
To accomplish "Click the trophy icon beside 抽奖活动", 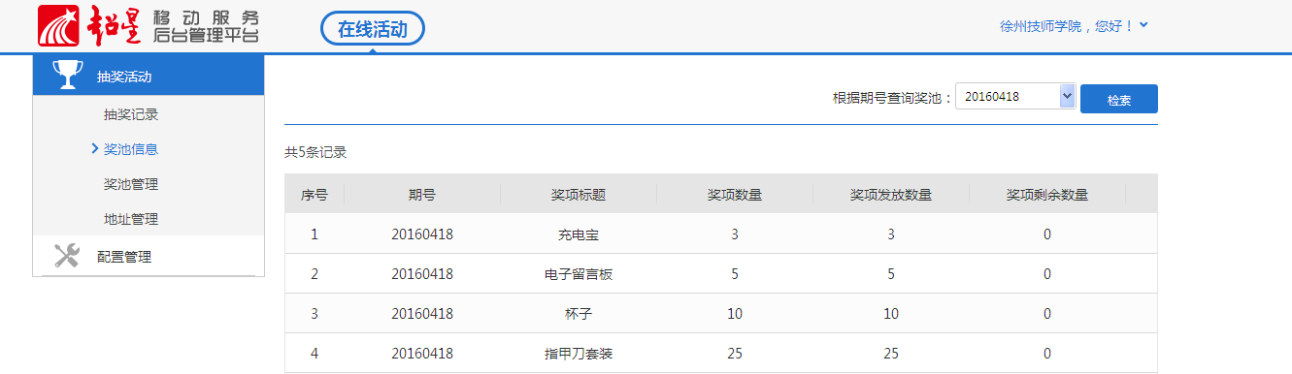I will (66, 76).
